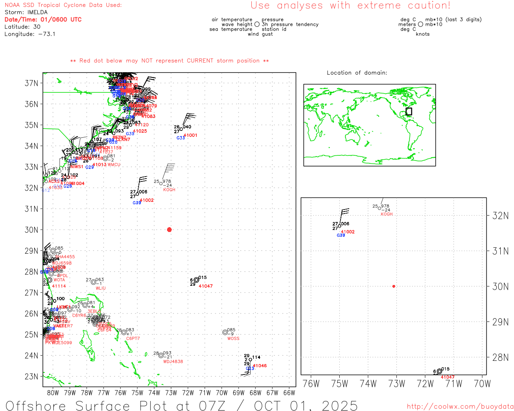Click the 33N latitude axis label

[x=32, y=167]
